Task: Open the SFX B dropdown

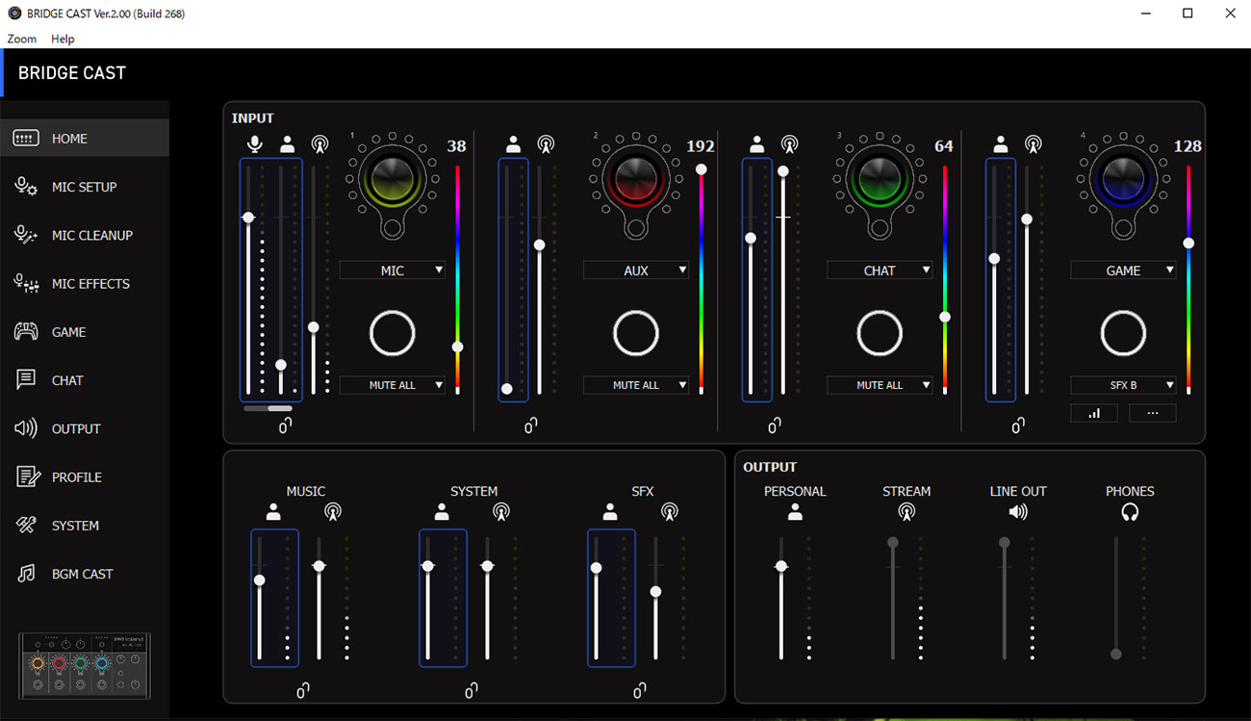Action: (1123, 385)
